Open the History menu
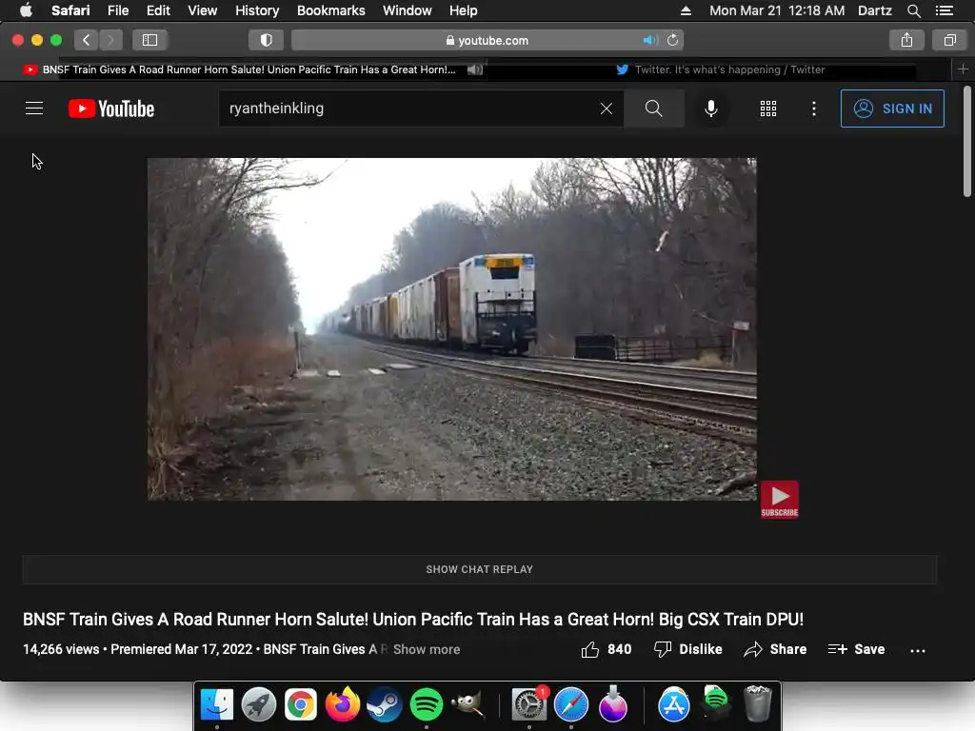 click(257, 10)
